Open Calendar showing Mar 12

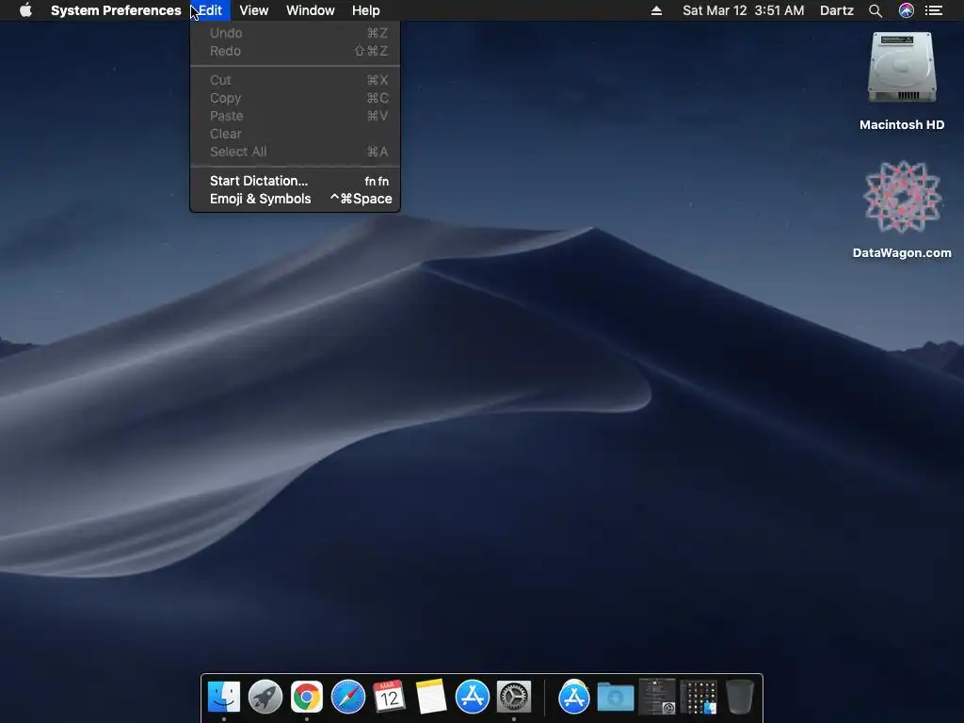click(389, 697)
